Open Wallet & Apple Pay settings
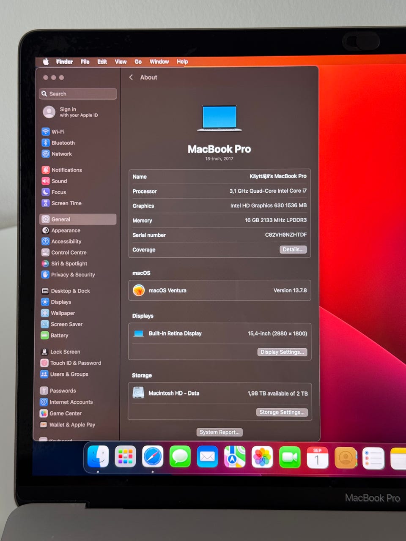The width and height of the screenshot is (406, 541). 67,425
